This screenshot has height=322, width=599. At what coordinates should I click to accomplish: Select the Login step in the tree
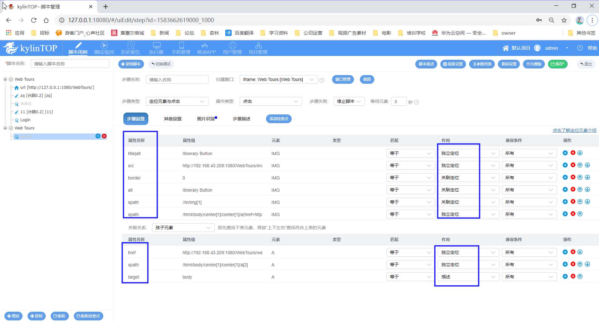(x=25, y=120)
